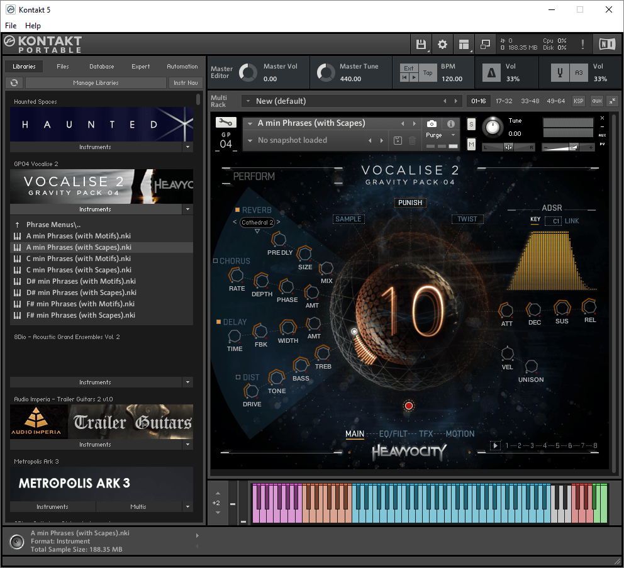The height and width of the screenshot is (568, 624).
Task: Select the PUNISH button
Action: (410, 203)
